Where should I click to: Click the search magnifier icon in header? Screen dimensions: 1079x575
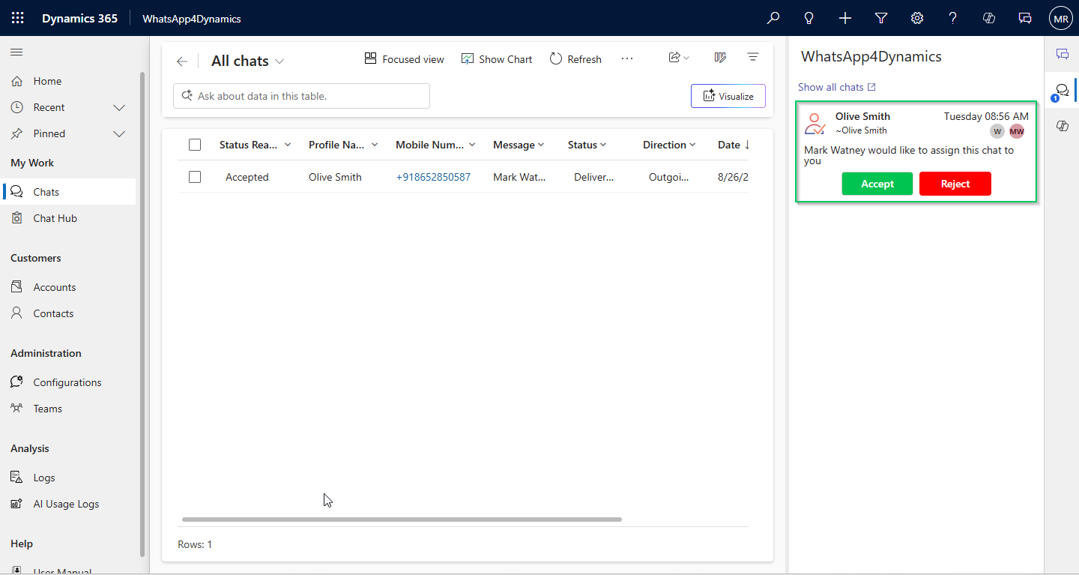coord(773,18)
